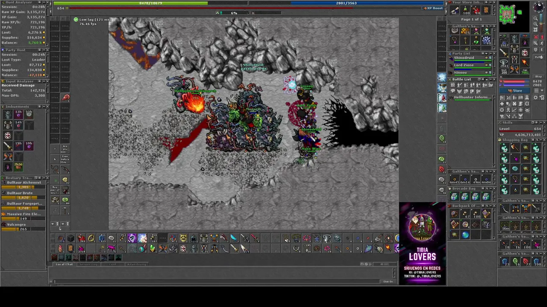The image size is (547, 307).
Task: Use ice cream item in lower action bar
Action: click(60, 248)
